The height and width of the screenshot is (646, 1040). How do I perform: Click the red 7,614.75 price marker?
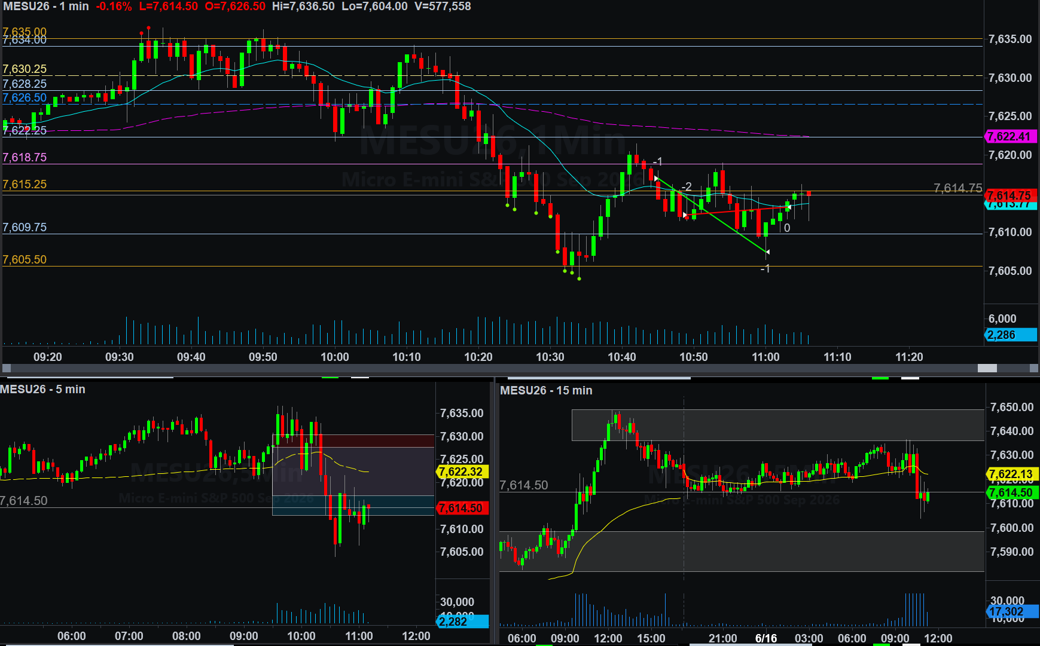point(1011,195)
